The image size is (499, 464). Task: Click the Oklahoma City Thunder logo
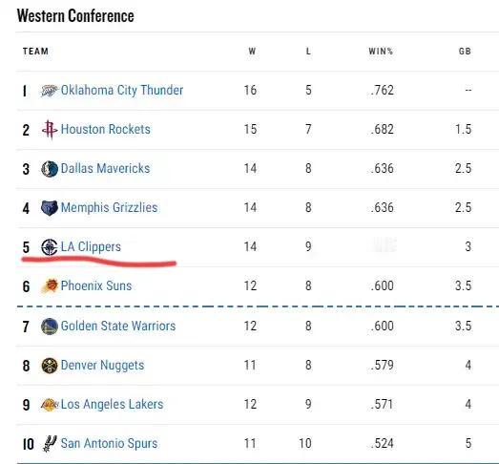pyautogui.click(x=50, y=91)
